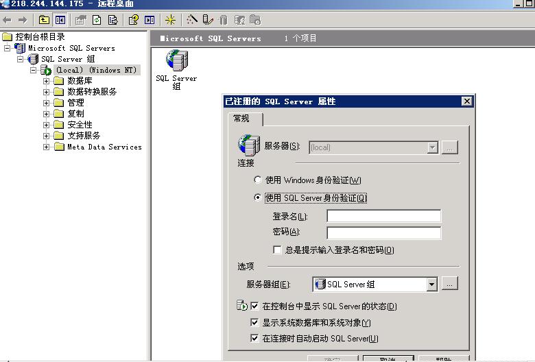Expand the 支持服务 node
The image size is (535, 362).
coord(47,136)
